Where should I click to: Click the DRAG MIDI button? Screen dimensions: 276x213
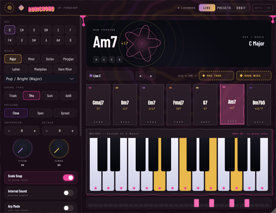[254, 76]
